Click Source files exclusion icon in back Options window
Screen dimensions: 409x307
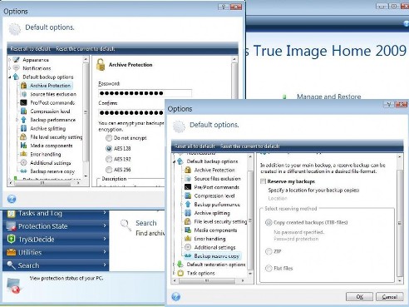[24, 94]
